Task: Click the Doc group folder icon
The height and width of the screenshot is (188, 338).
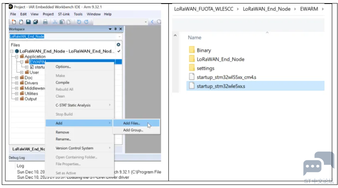Action: pos(22,78)
